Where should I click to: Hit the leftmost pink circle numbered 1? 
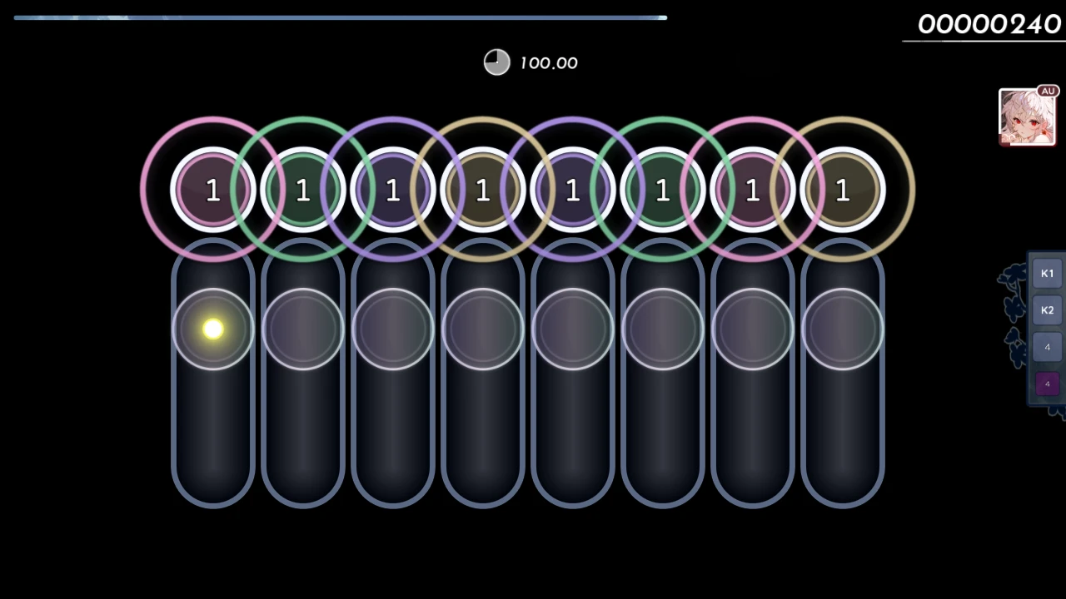click(212, 191)
